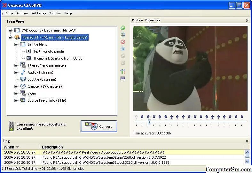Screen dimensions: 252x173
Task: Click the T icon beside kungfu panda text
Action: (x=28, y=51)
